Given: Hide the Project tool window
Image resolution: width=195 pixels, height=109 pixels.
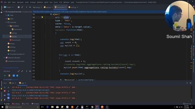Looking at the screenshot, I should click(x=30, y=7).
